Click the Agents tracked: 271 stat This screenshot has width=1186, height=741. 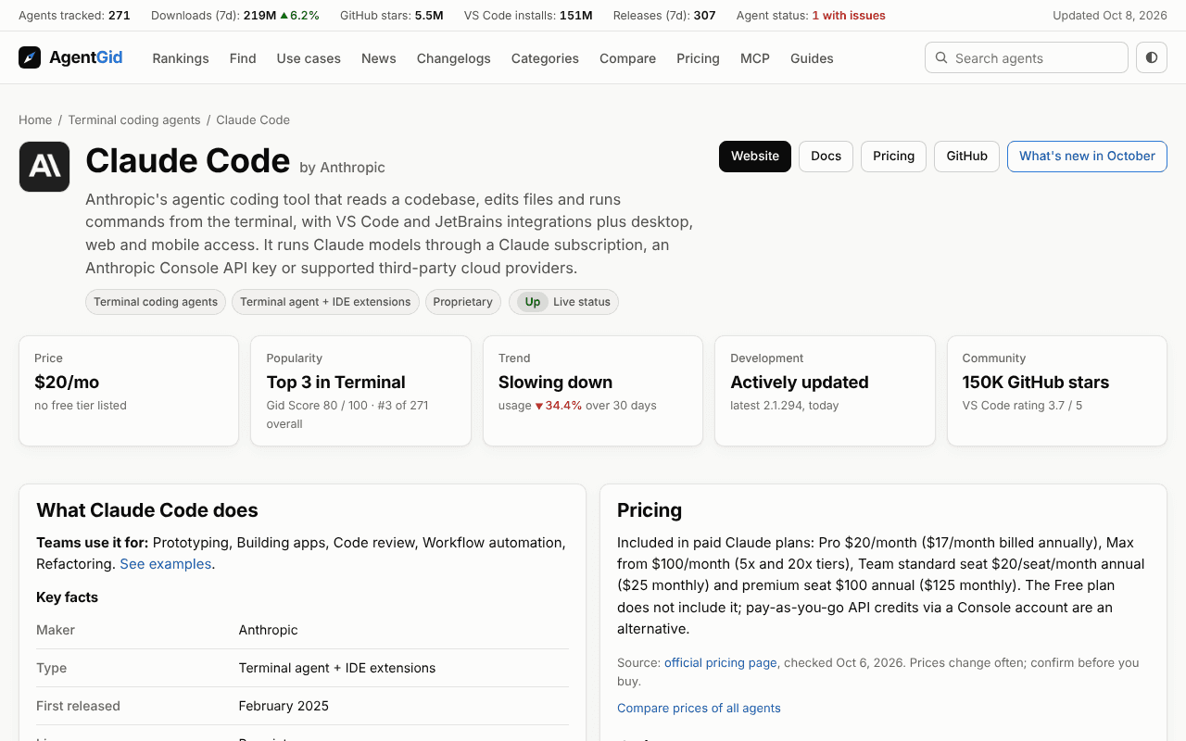74,16
